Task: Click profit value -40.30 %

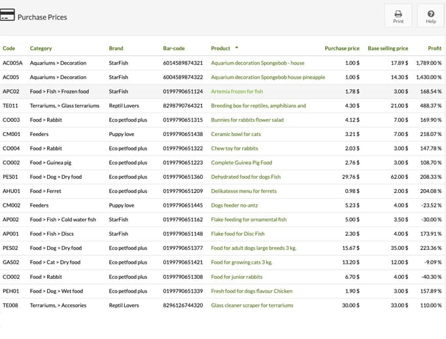Action: point(431,277)
